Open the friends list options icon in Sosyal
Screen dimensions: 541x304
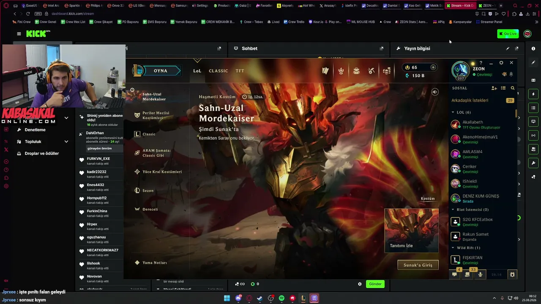click(503, 88)
